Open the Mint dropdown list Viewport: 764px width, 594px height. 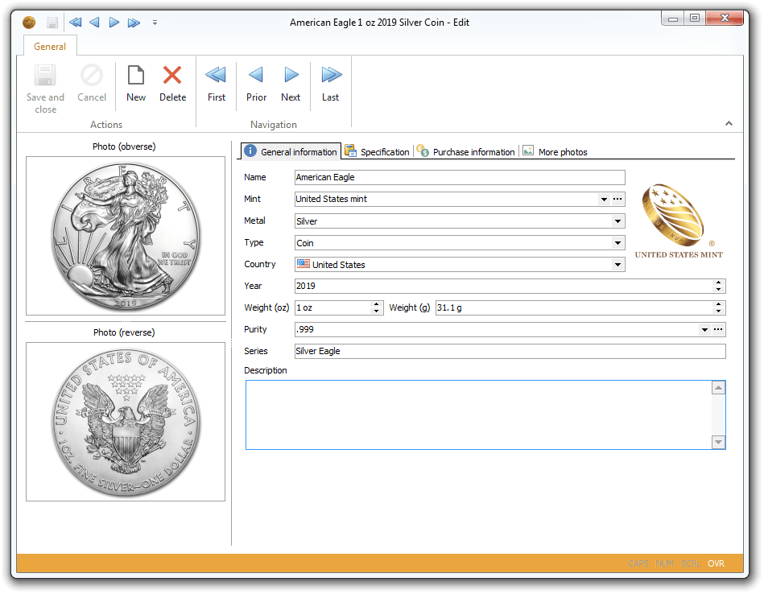603,199
